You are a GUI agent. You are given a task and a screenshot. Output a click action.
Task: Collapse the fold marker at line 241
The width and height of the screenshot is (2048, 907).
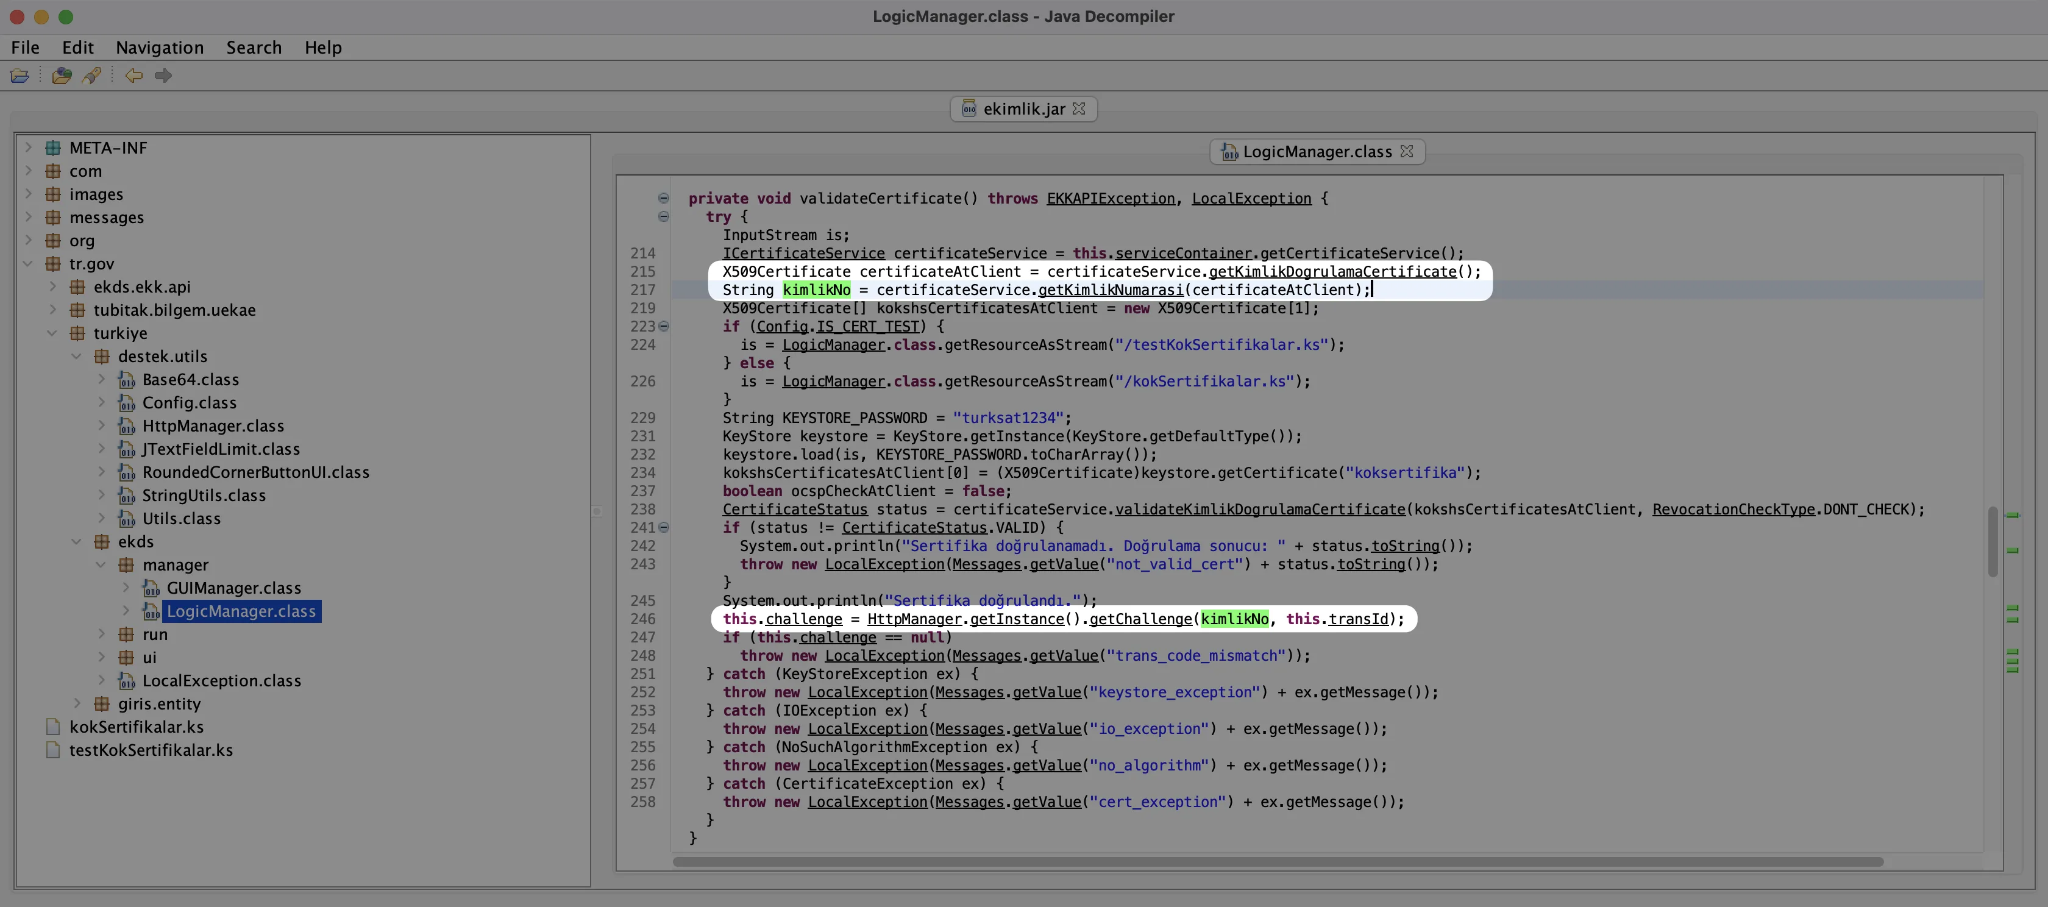pyautogui.click(x=664, y=527)
